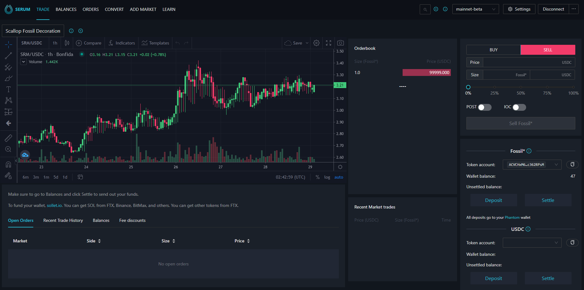The height and width of the screenshot is (290, 584).
Task: Open USDC token account dropdown
Action: (532, 243)
